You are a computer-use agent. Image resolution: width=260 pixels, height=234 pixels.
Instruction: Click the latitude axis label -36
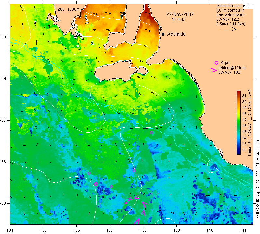pos(3,78)
